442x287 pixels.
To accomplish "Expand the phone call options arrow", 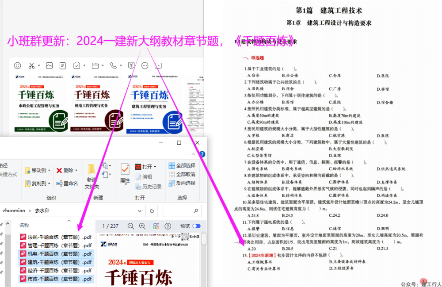I will coord(121,66).
